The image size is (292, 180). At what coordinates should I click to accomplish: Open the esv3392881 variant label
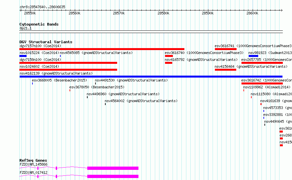278,115
